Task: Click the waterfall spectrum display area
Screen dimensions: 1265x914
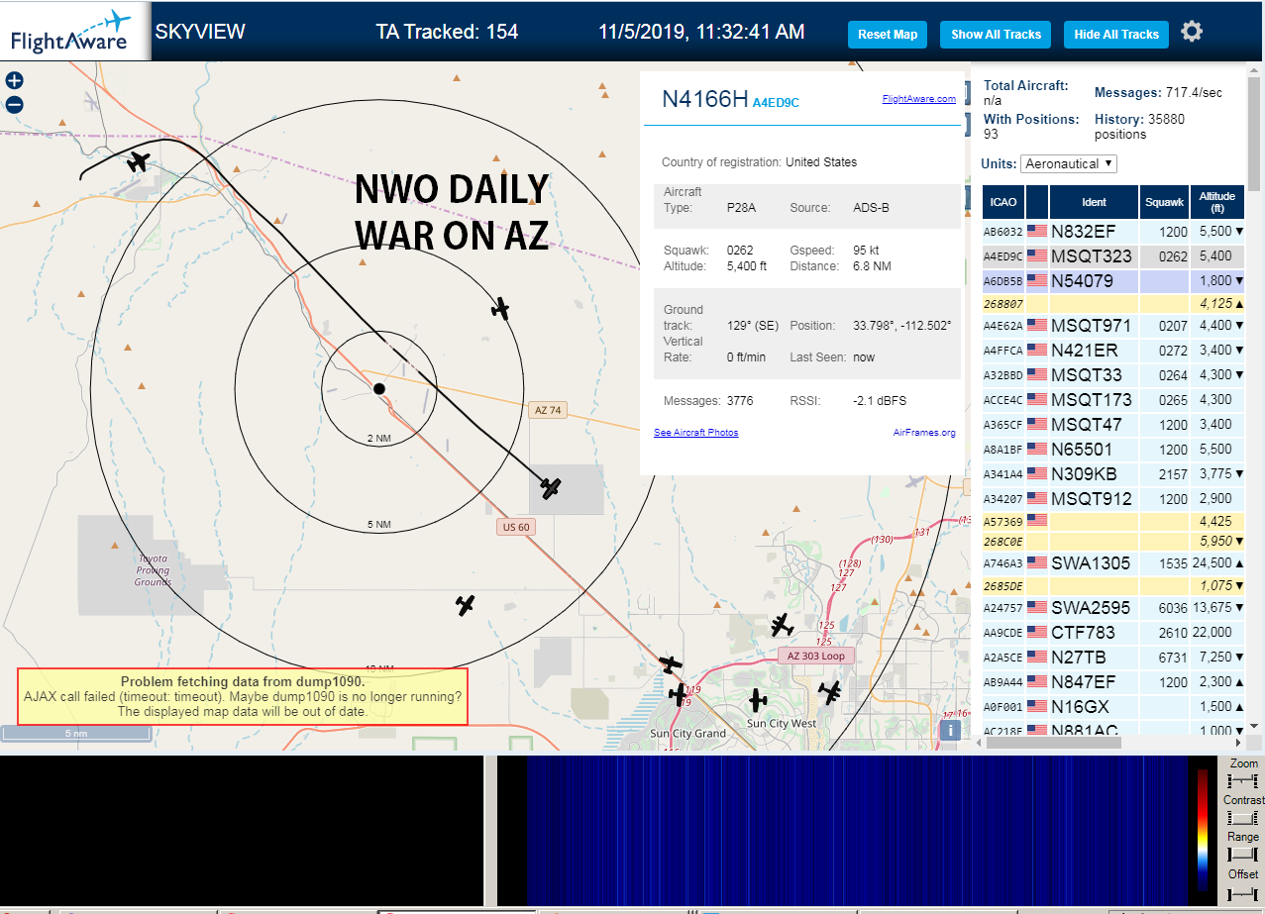Action: pyautogui.click(x=857, y=830)
